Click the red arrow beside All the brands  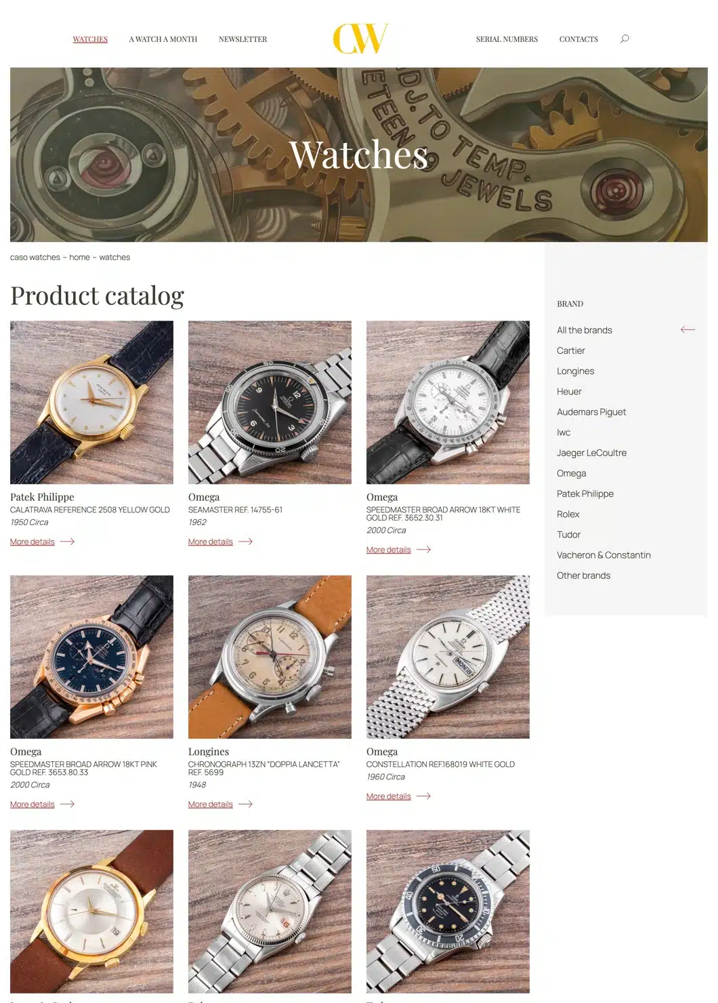[x=688, y=330]
